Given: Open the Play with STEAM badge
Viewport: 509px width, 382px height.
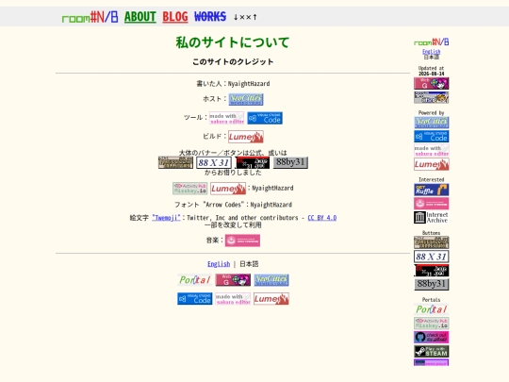Looking at the screenshot, I should pos(432,352).
